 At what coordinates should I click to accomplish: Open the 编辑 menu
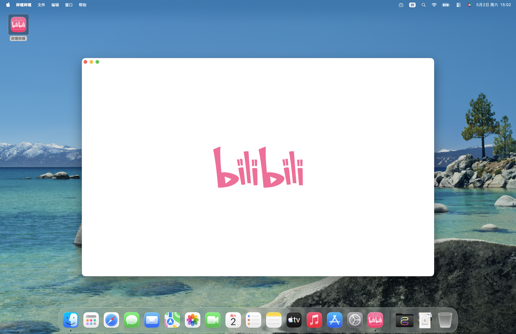(55, 5)
